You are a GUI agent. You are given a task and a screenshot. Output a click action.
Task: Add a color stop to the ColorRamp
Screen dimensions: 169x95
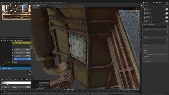[x=2, y=79]
